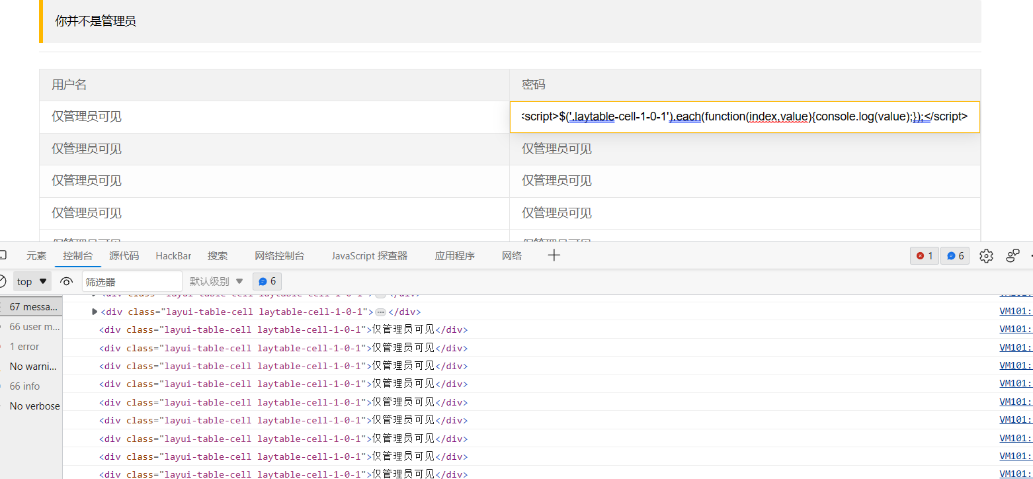Click the issues counter next to 默认级别
This screenshot has width=1033, height=479.
267,281
